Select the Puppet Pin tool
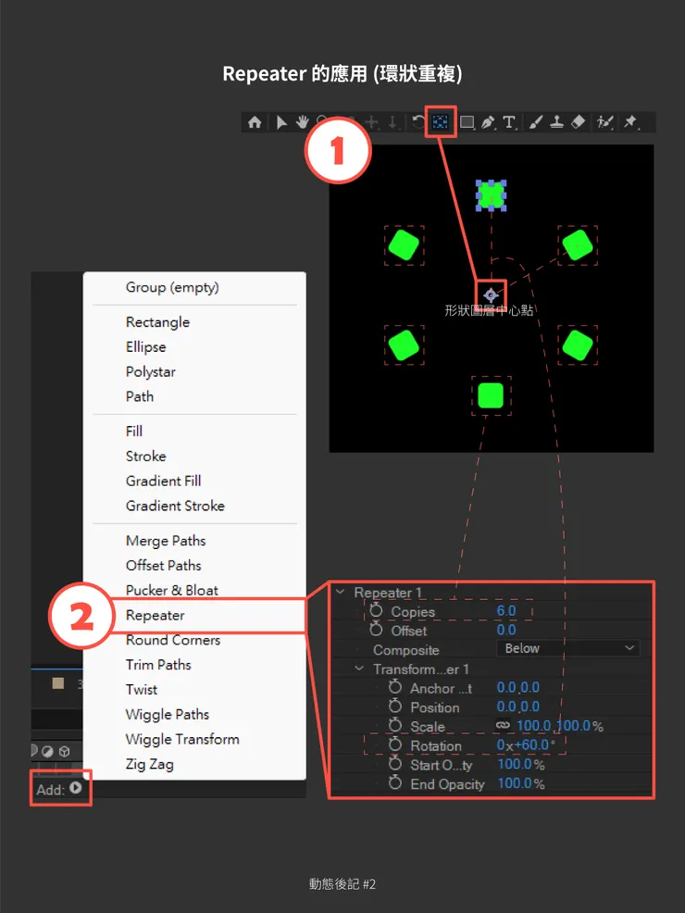 coord(631,122)
